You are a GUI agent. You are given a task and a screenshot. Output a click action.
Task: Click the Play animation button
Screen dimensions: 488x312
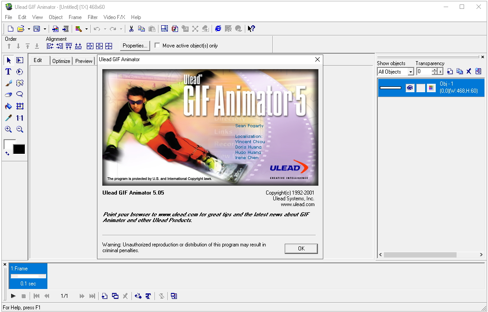coord(13,296)
